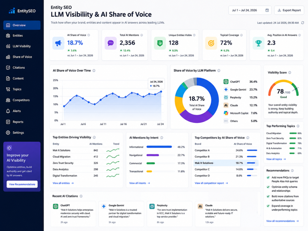Click the EntitySEO logo icon

[12, 11]
